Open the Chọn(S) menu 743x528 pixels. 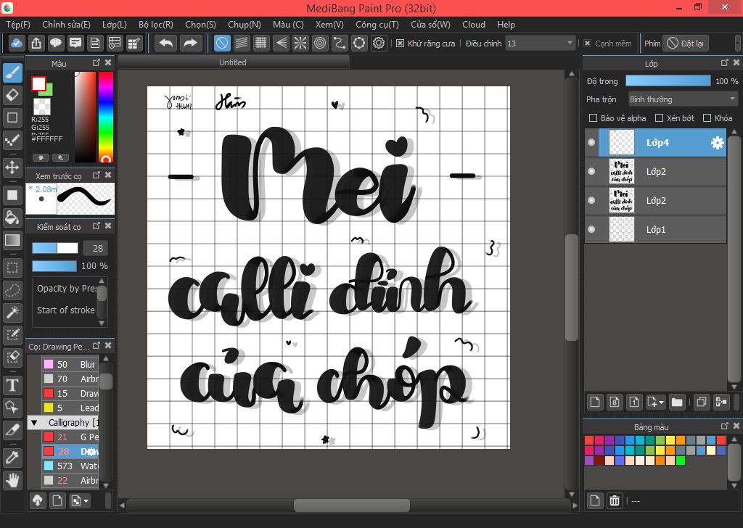[x=200, y=25]
